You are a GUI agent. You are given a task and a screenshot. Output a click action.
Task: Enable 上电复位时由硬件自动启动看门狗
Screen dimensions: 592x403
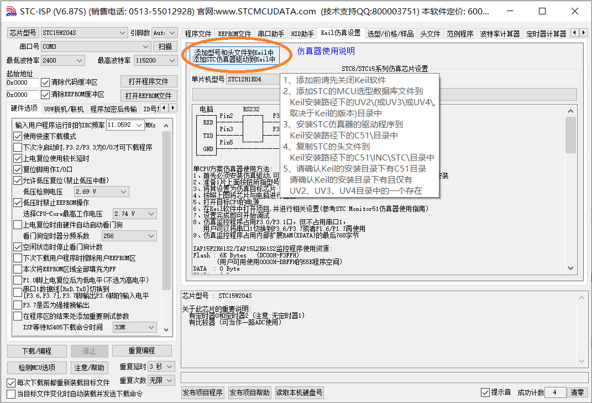[x=18, y=225]
